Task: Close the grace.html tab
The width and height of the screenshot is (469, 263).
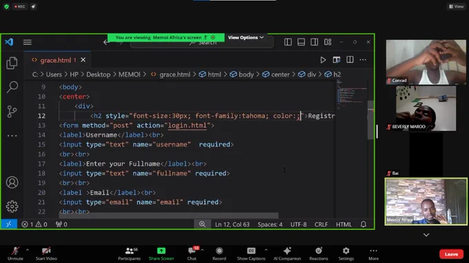Action: 83,60
